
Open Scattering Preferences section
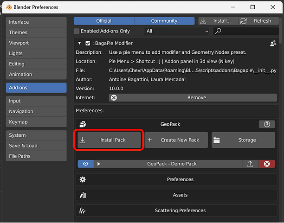click(x=180, y=210)
